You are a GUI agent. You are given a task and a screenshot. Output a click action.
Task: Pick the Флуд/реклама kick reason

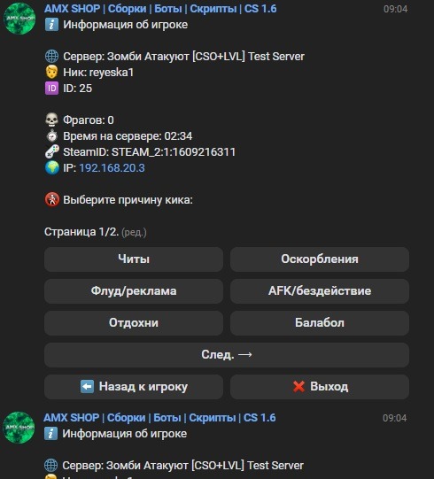[134, 291]
